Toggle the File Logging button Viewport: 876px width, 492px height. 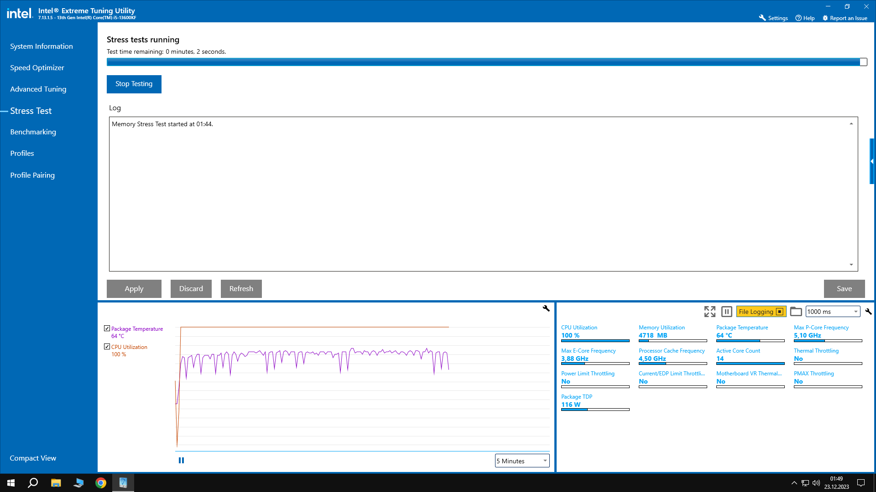click(x=761, y=312)
